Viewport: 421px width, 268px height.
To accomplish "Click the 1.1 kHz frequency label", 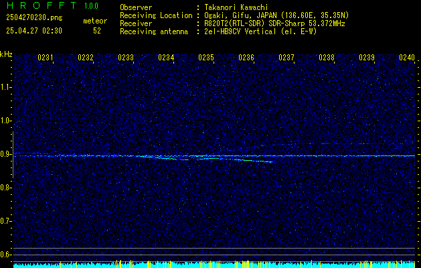I will 5,87.
